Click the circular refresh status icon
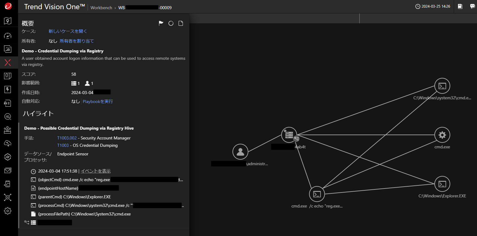Image resolution: width=477 pixels, height=236 pixels. point(171,23)
